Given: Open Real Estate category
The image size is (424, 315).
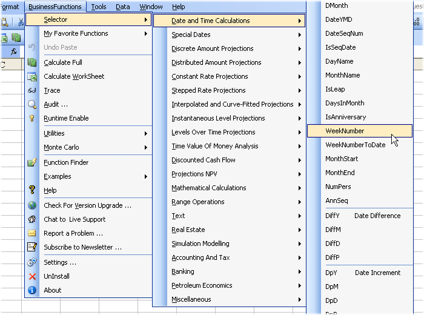Looking at the screenshot, I should pos(230,230).
